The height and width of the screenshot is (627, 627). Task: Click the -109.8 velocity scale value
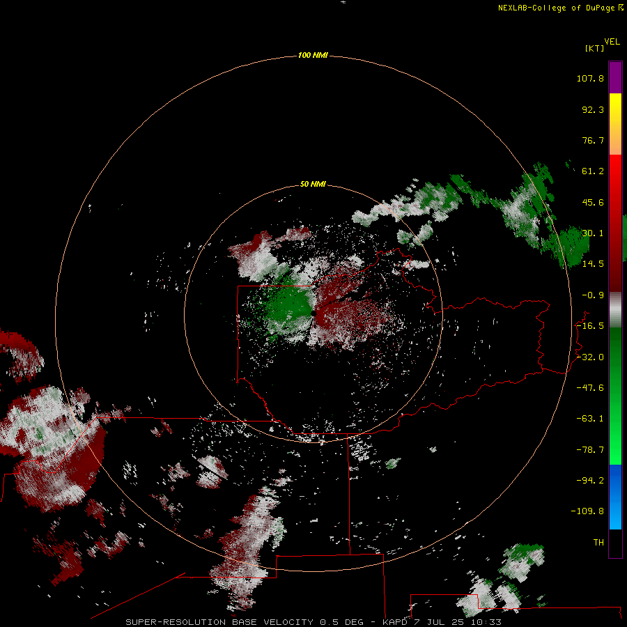click(587, 511)
